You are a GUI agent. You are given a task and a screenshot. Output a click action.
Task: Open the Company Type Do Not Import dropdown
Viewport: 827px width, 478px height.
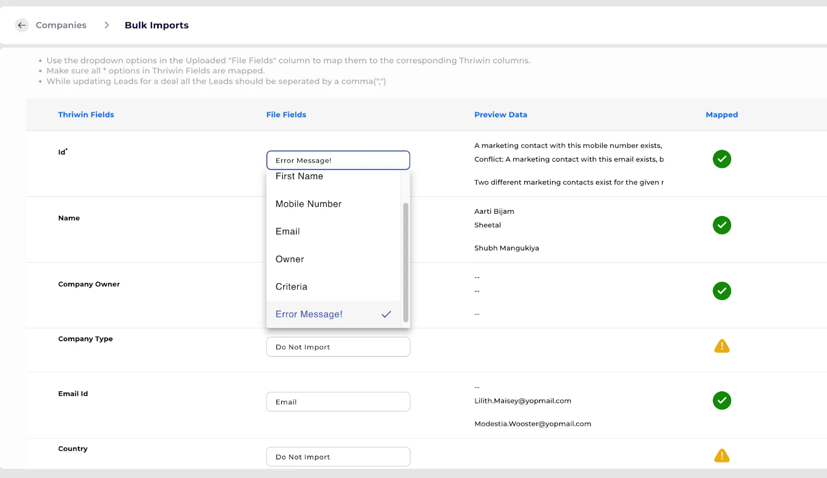pos(338,347)
